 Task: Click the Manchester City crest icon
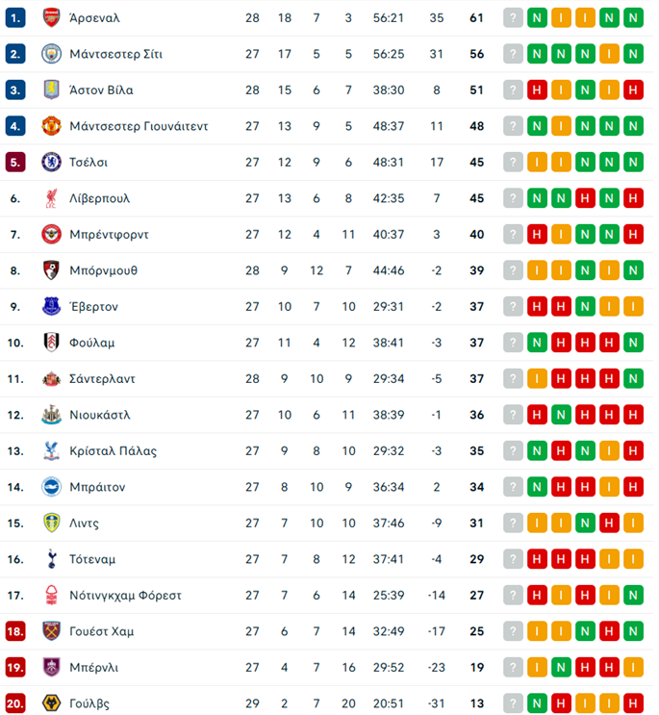(x=51, y=54)
